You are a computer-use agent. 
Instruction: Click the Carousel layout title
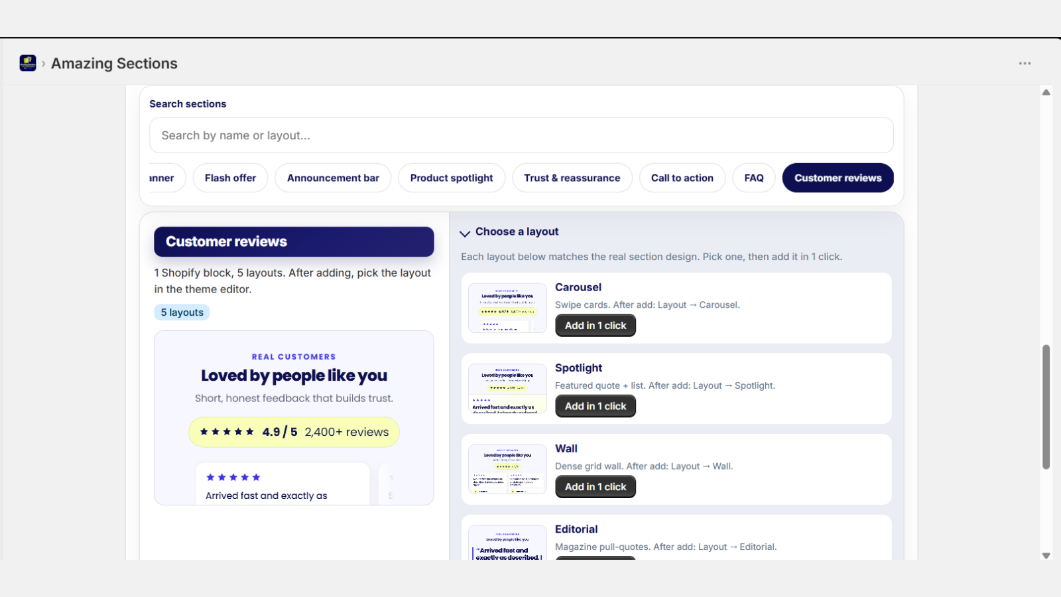coord(578,287)
